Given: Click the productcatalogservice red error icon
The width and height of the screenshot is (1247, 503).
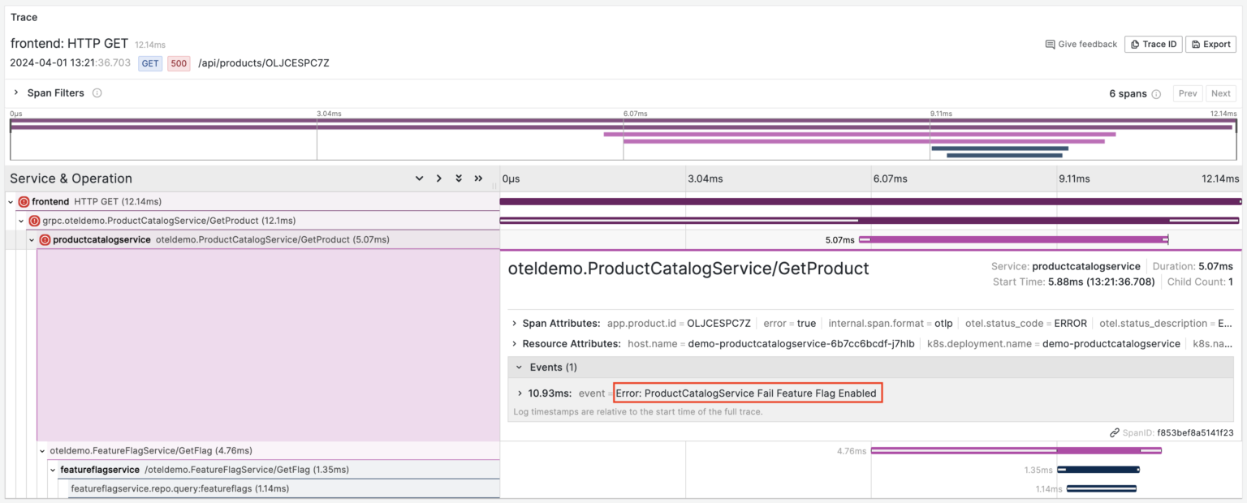Looking at the screenshot, I should (45, 240).
